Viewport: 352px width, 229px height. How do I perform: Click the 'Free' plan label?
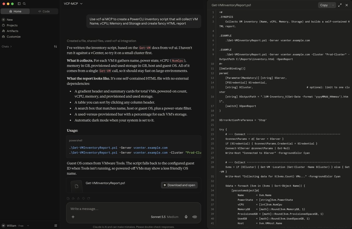click(21, 226)
